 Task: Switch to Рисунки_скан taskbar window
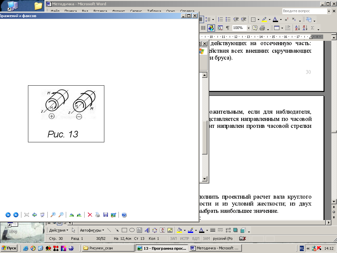pos(108,248)
